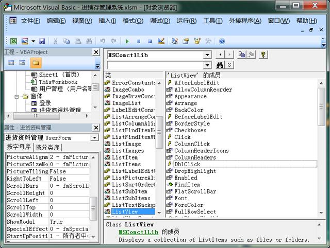
Task: Expand project panel toolbar options arrow
Action: (x=97, y=66)
